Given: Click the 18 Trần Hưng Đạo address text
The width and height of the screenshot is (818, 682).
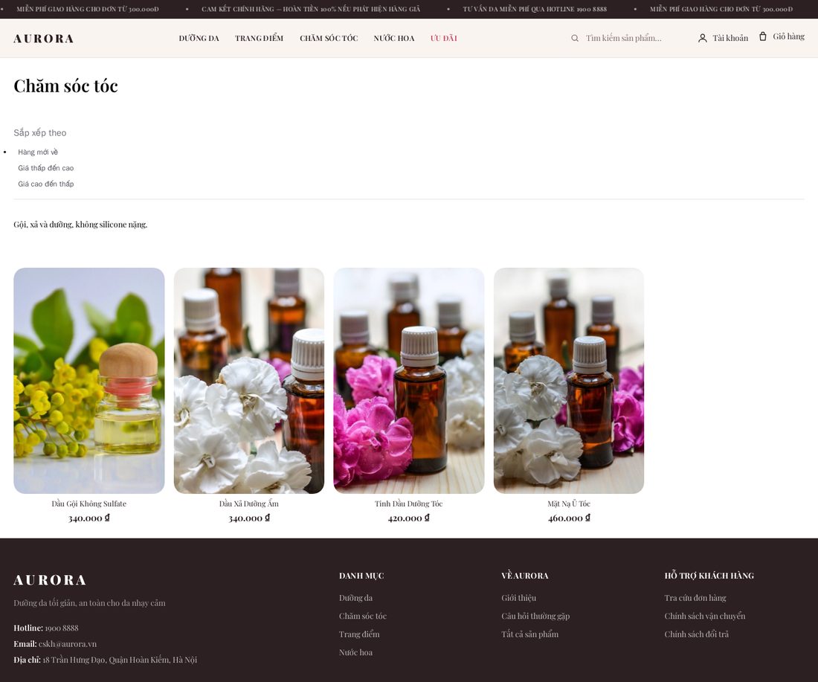Looking at the screenshot, I should tap(120, 660).
